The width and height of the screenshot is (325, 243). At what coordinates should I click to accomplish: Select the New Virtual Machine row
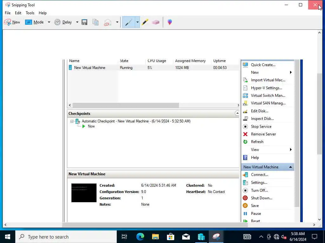pyautogui.click(x=153, y=68)
